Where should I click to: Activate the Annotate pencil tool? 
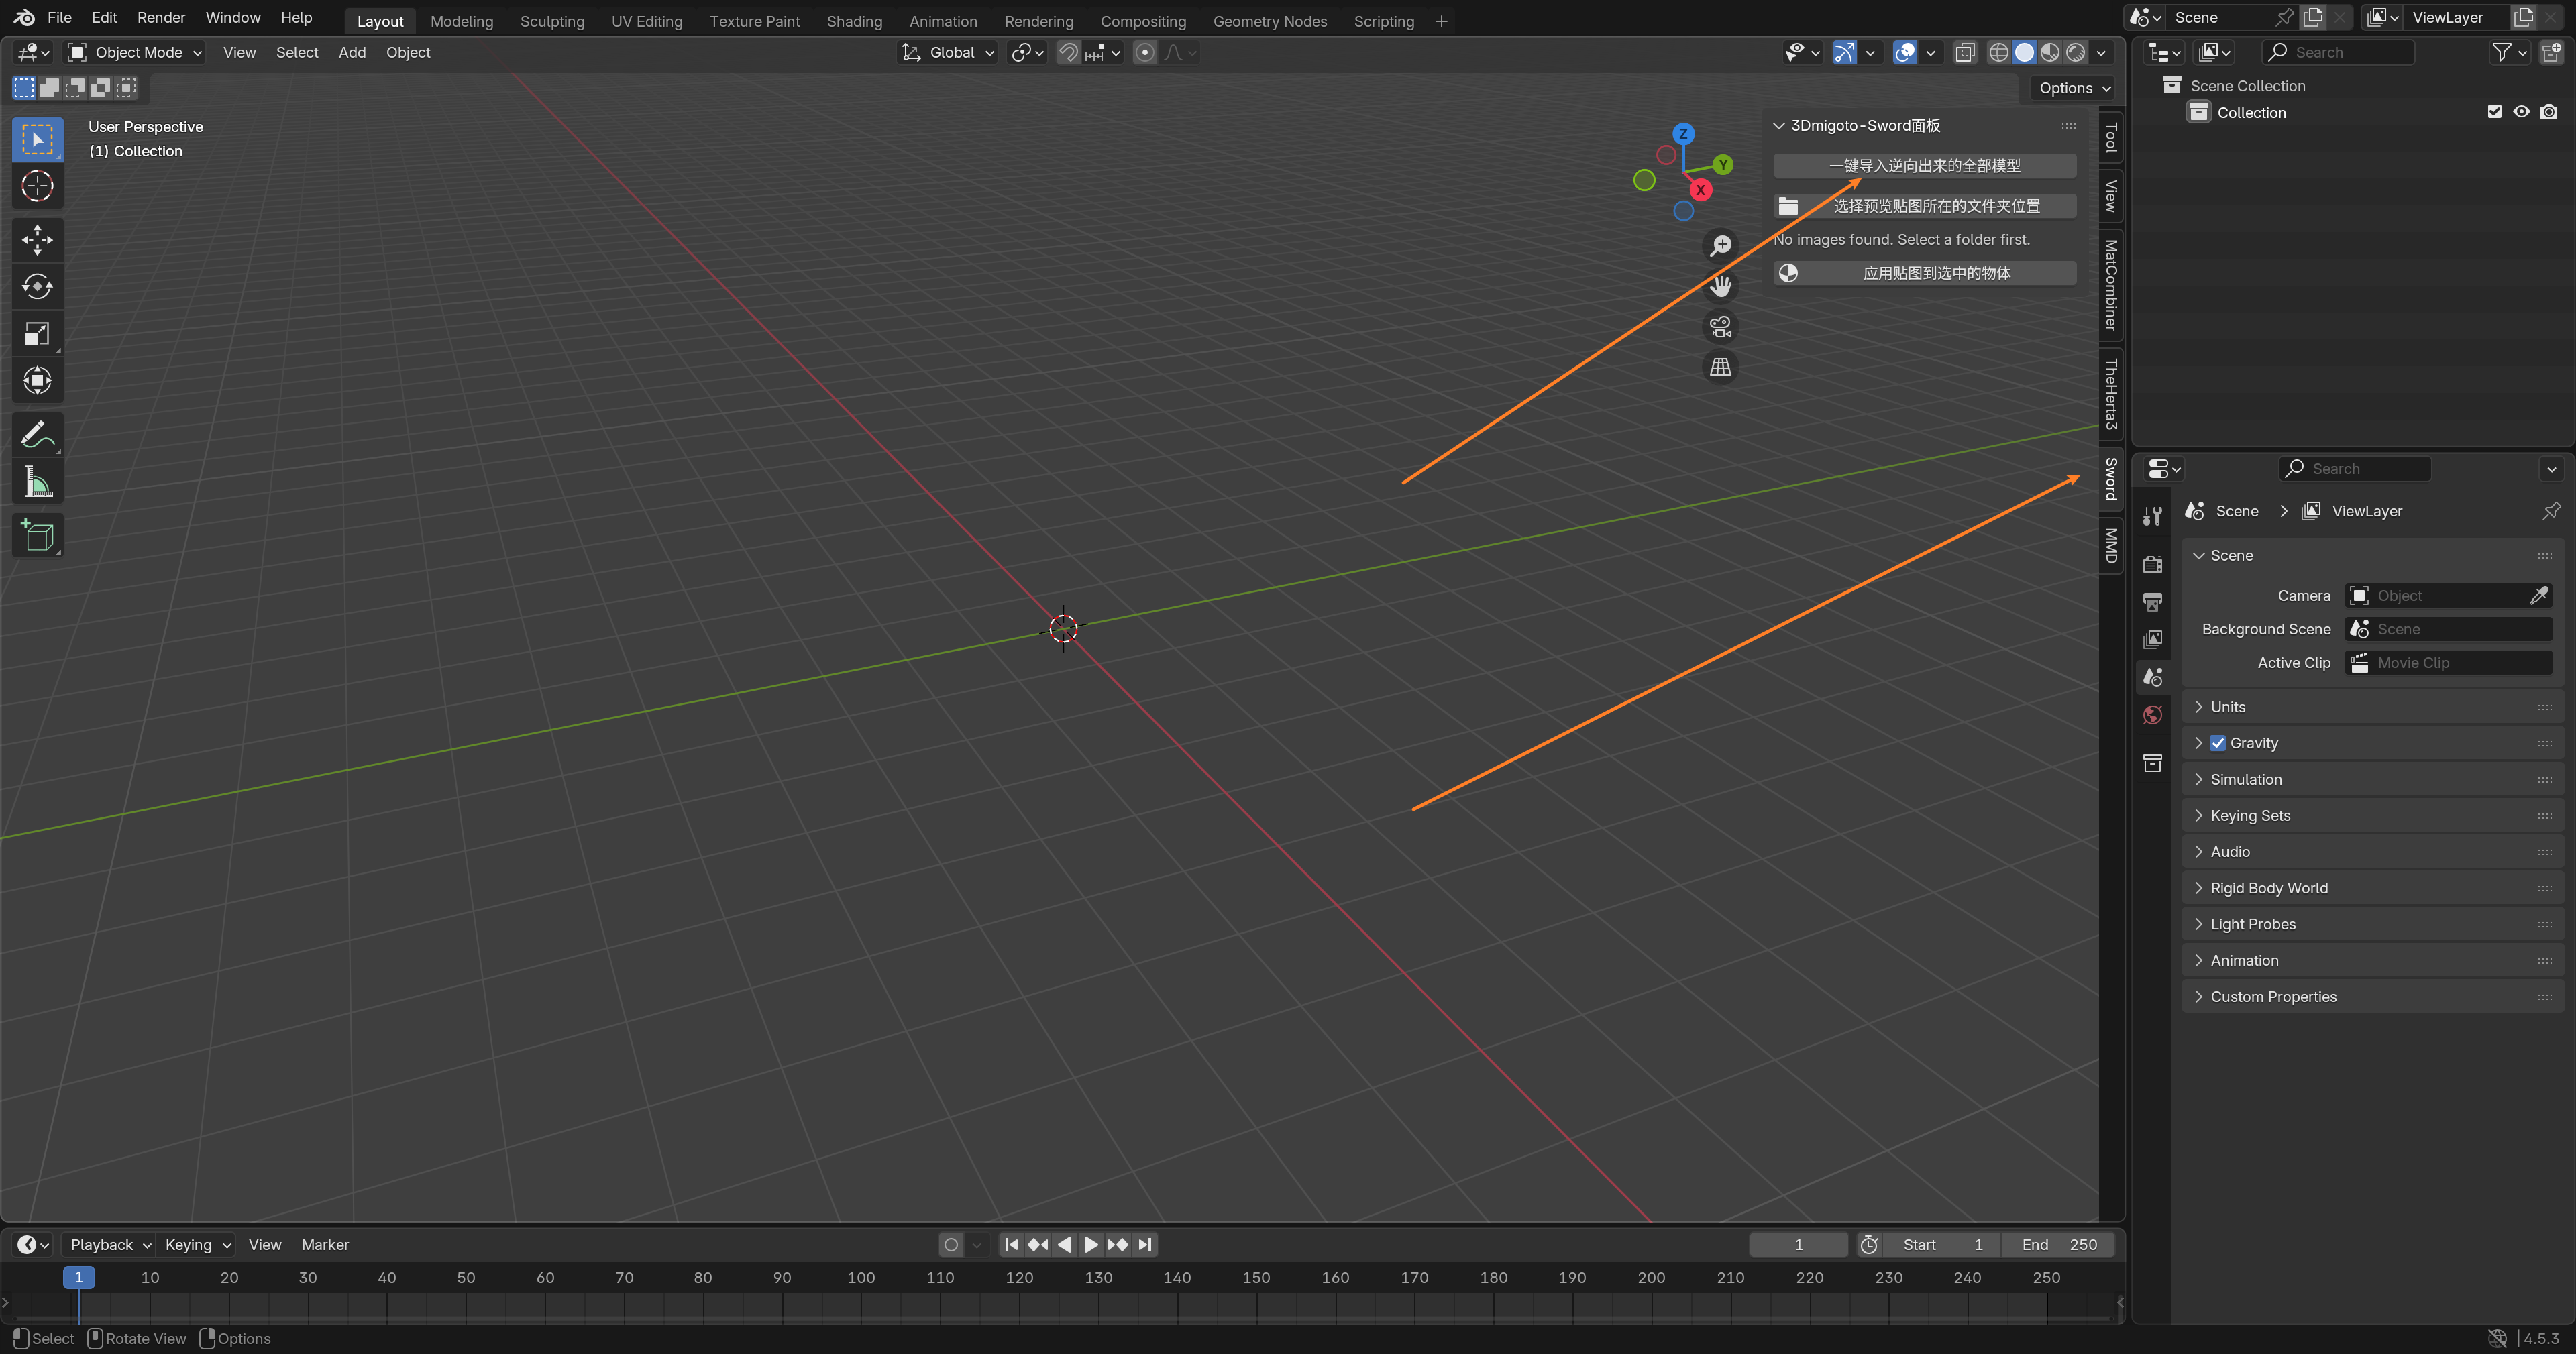pos(37,435)
